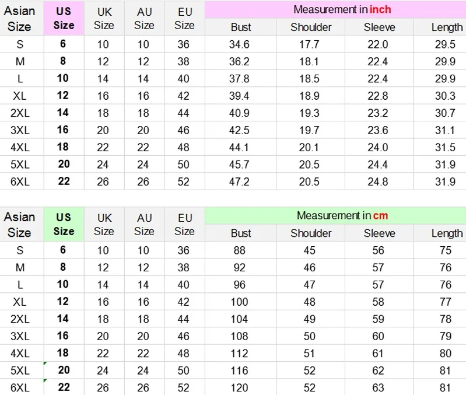This screenshot has width=466, height=395.
Task: Click the pink US Size header cell
Action: pos(64,18)
